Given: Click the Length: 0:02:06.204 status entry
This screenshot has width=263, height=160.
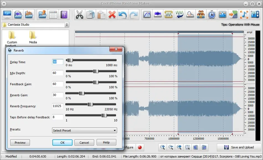Looking at the screenshot, I should [x=71, y=156].
